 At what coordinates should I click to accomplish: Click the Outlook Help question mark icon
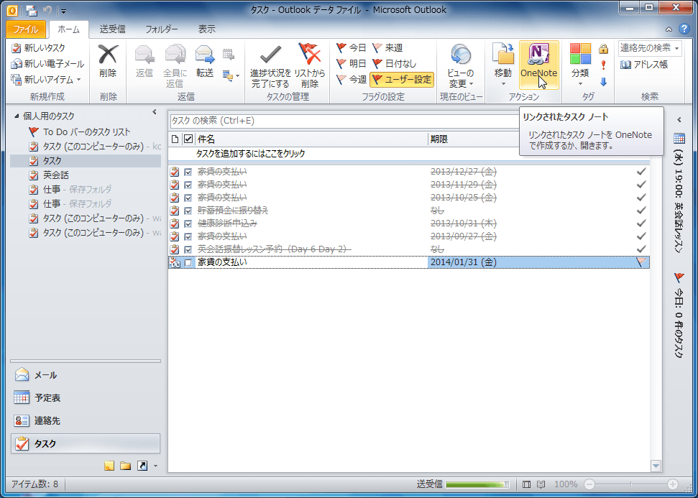[x=684, y=29]
